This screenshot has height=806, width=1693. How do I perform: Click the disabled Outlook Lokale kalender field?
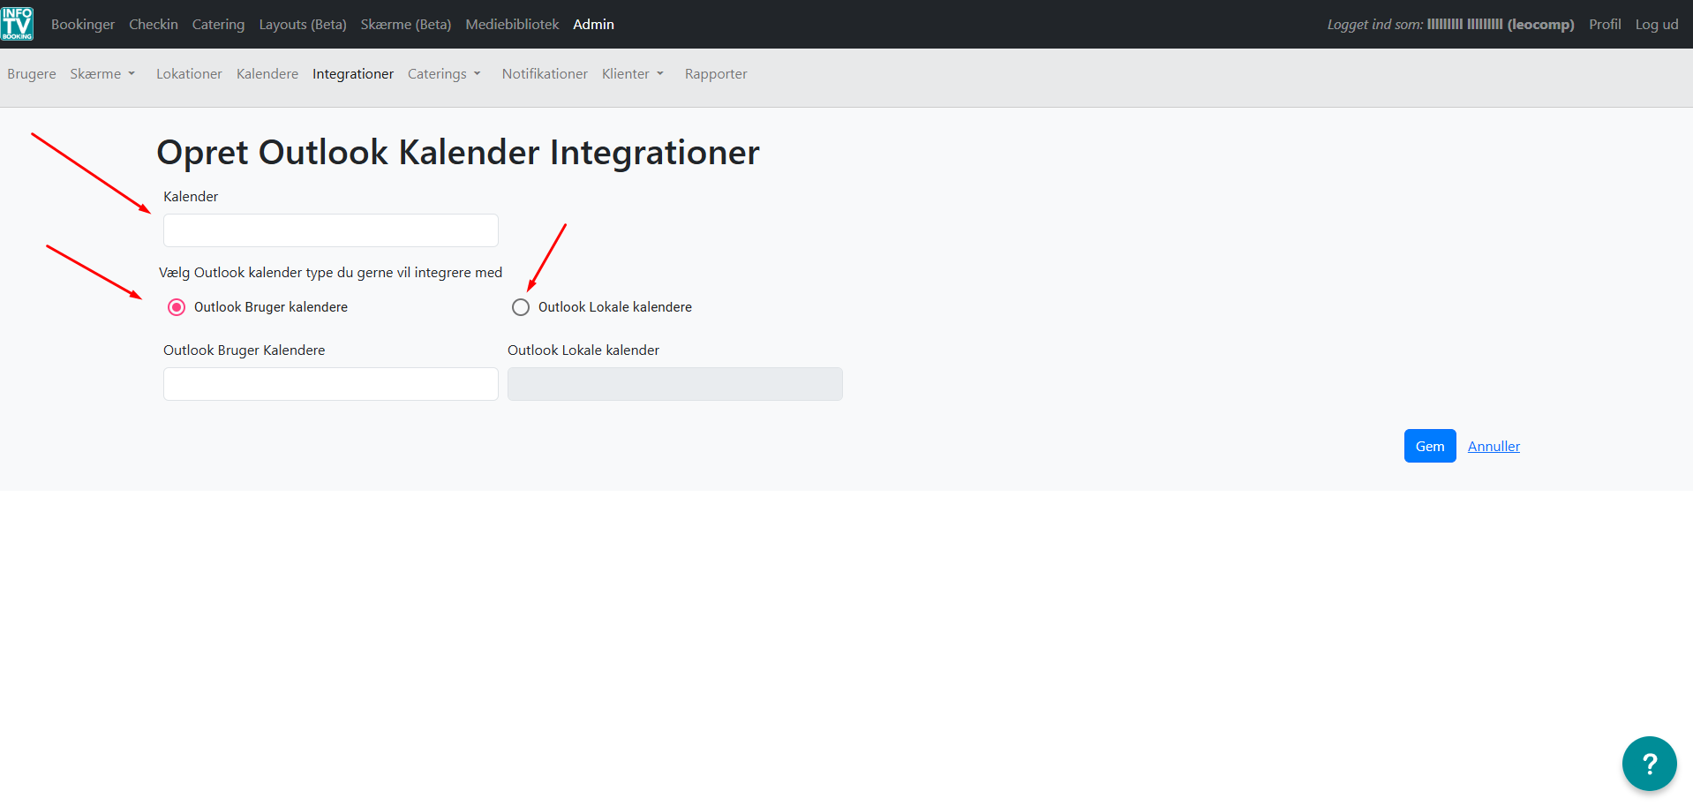click(x=675, y=384)
